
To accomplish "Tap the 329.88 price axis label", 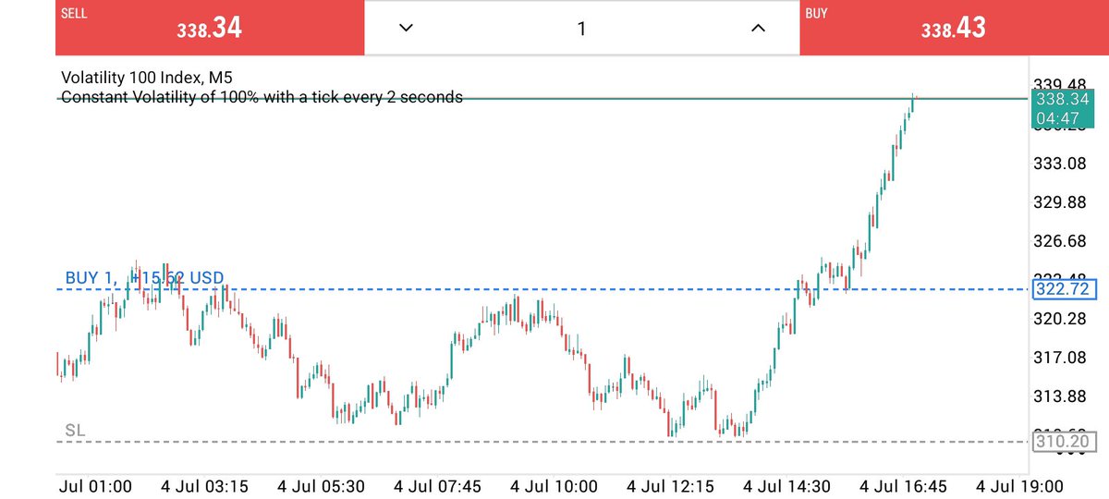I will coord(1062,203).
